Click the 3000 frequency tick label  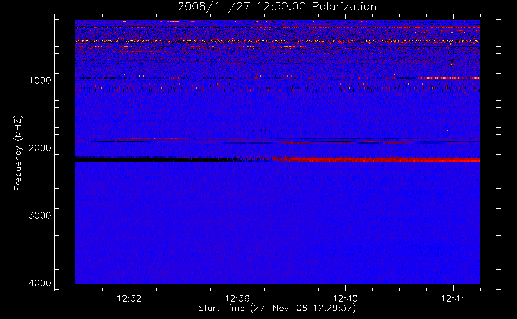[x=40, y=215]
